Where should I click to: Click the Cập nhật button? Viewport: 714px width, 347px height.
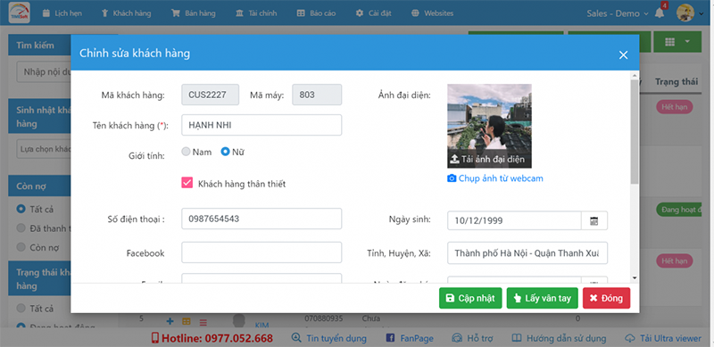pyautogui.click(x=470, y=298)
